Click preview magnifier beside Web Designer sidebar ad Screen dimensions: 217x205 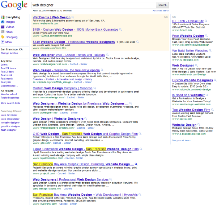[x=196, y=65]
